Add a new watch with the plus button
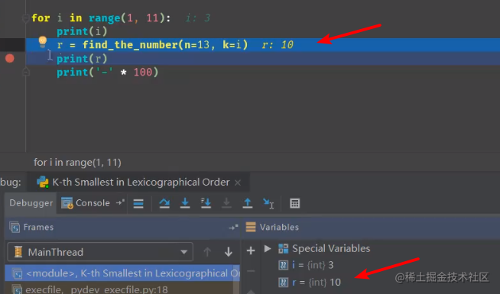Screen dimensions: 500x294 coord(251,250)
